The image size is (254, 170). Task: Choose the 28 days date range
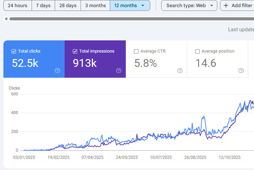[x=68, y=6]
